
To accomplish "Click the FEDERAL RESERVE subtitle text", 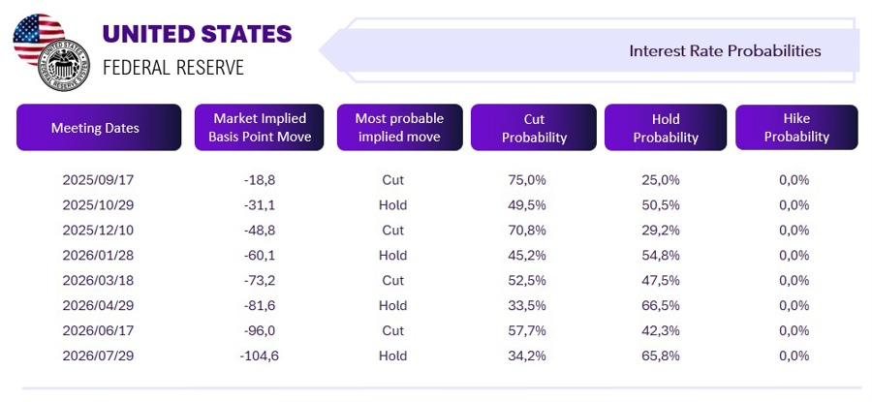I will coord(173,67).
